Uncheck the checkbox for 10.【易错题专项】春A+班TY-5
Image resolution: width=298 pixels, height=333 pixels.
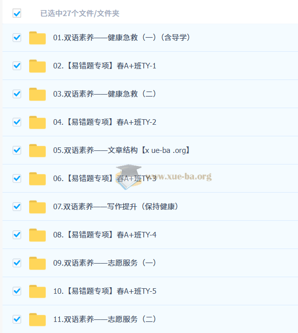tap(17, 291)
